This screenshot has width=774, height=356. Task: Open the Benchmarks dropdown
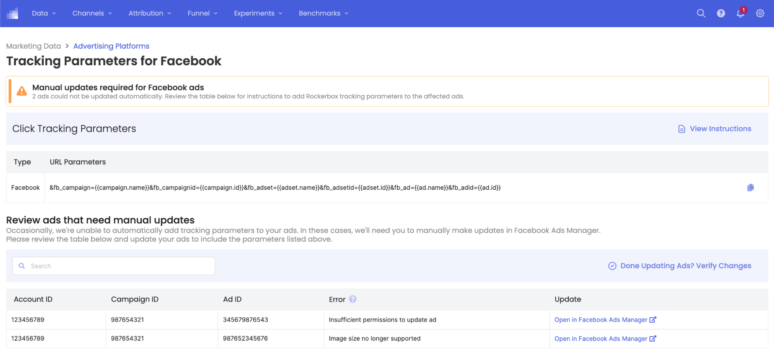(324, 14)
